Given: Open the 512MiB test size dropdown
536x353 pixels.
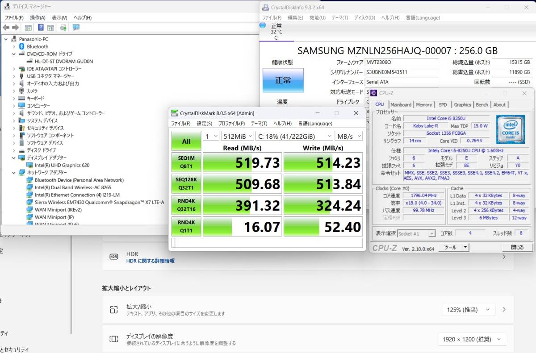Looking at the screenshot, I should coord(237,136).
